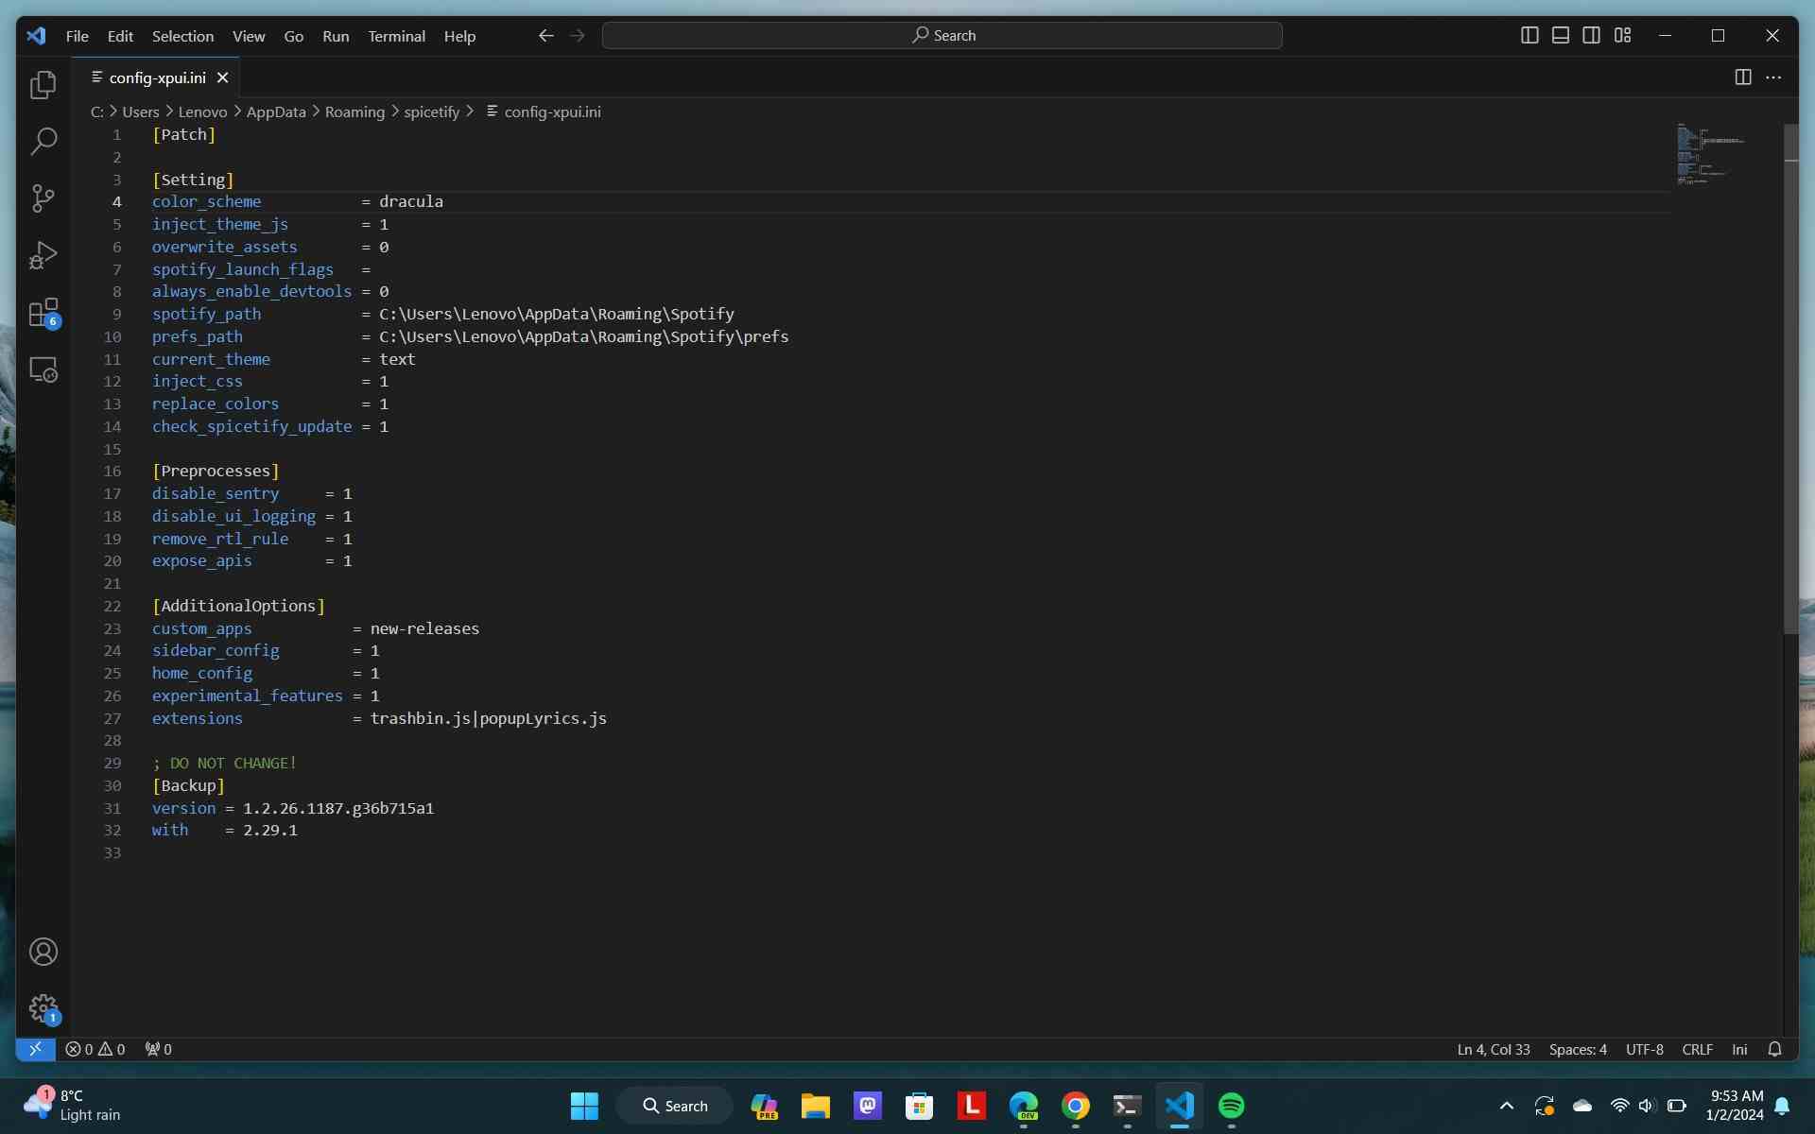Open the Run and Debug icon
Screen dimensions: 1815x1134
click(x=43, y=256)
